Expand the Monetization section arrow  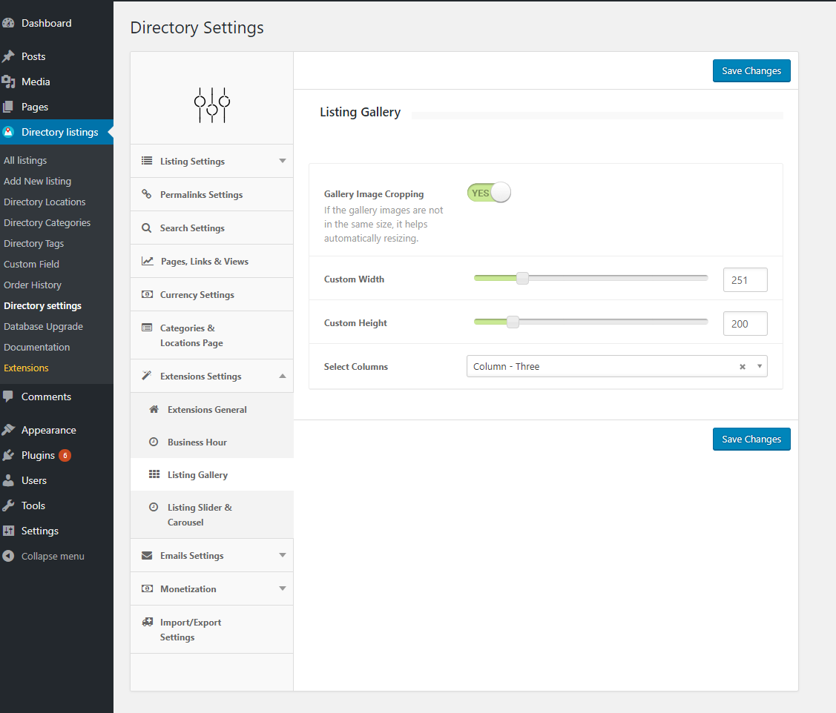pos(282,589)
